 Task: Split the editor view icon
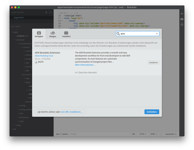tap(51, 12)
